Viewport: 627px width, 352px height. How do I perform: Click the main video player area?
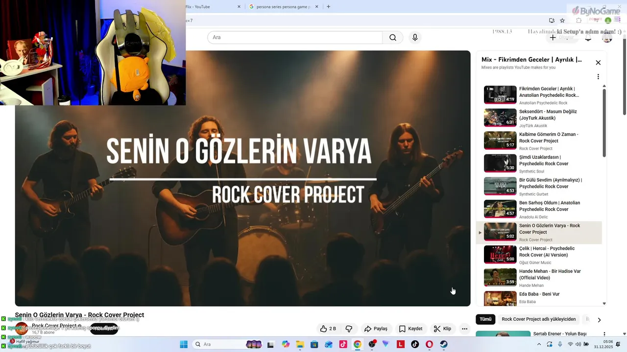pyautogui.click(x=242, y=178)
